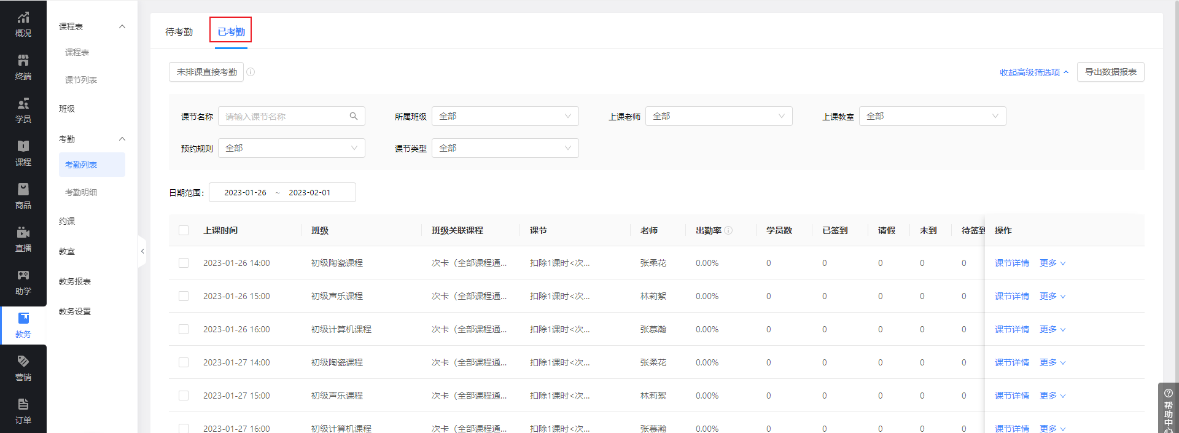Screen dimensions: 1179x433
Task: Open 课节详情 for 2023-01-26 14:00 row
Action: pyautogui.click(x=1012, y=263)
